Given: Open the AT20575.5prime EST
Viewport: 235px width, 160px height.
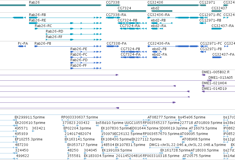Looking at the screenshot, I should pyautogui.click(x=184, y=159).
